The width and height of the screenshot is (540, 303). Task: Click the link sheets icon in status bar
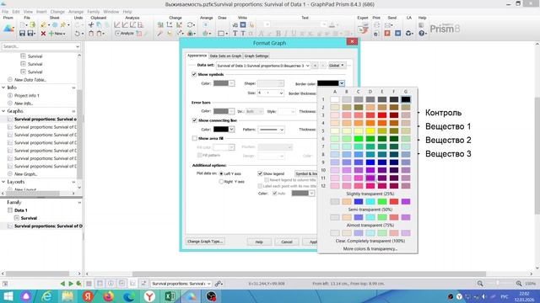pyautogui.click(x=218, y=284)
